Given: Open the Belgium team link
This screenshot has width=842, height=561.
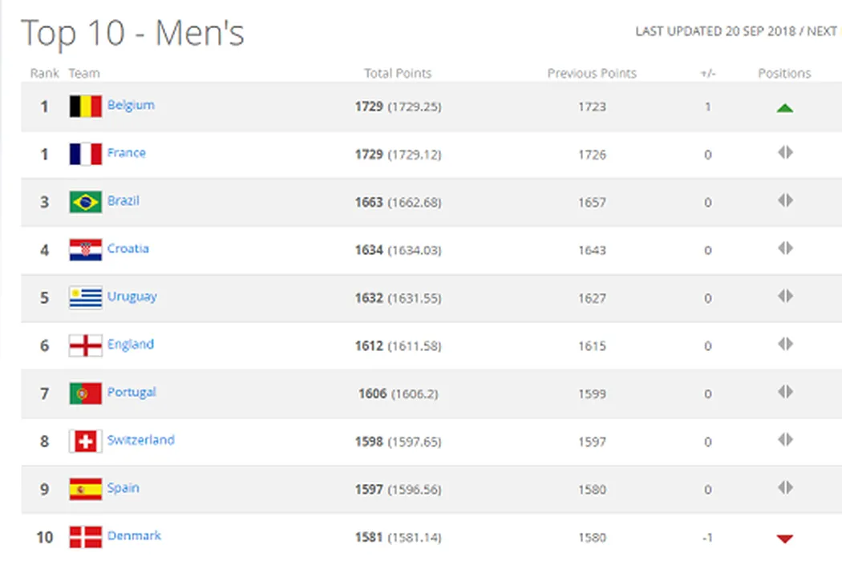Looking at the screenshot, I should [131, 105].
